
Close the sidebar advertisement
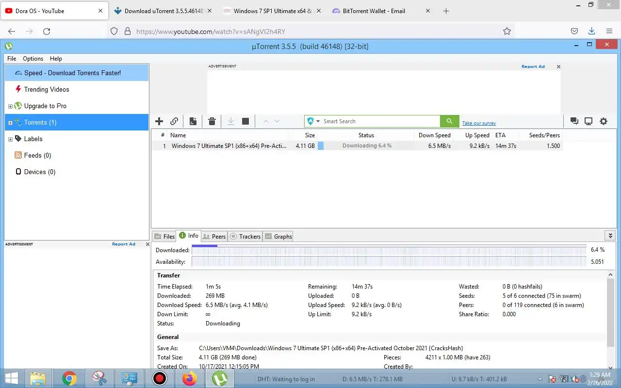click(147, 244)
